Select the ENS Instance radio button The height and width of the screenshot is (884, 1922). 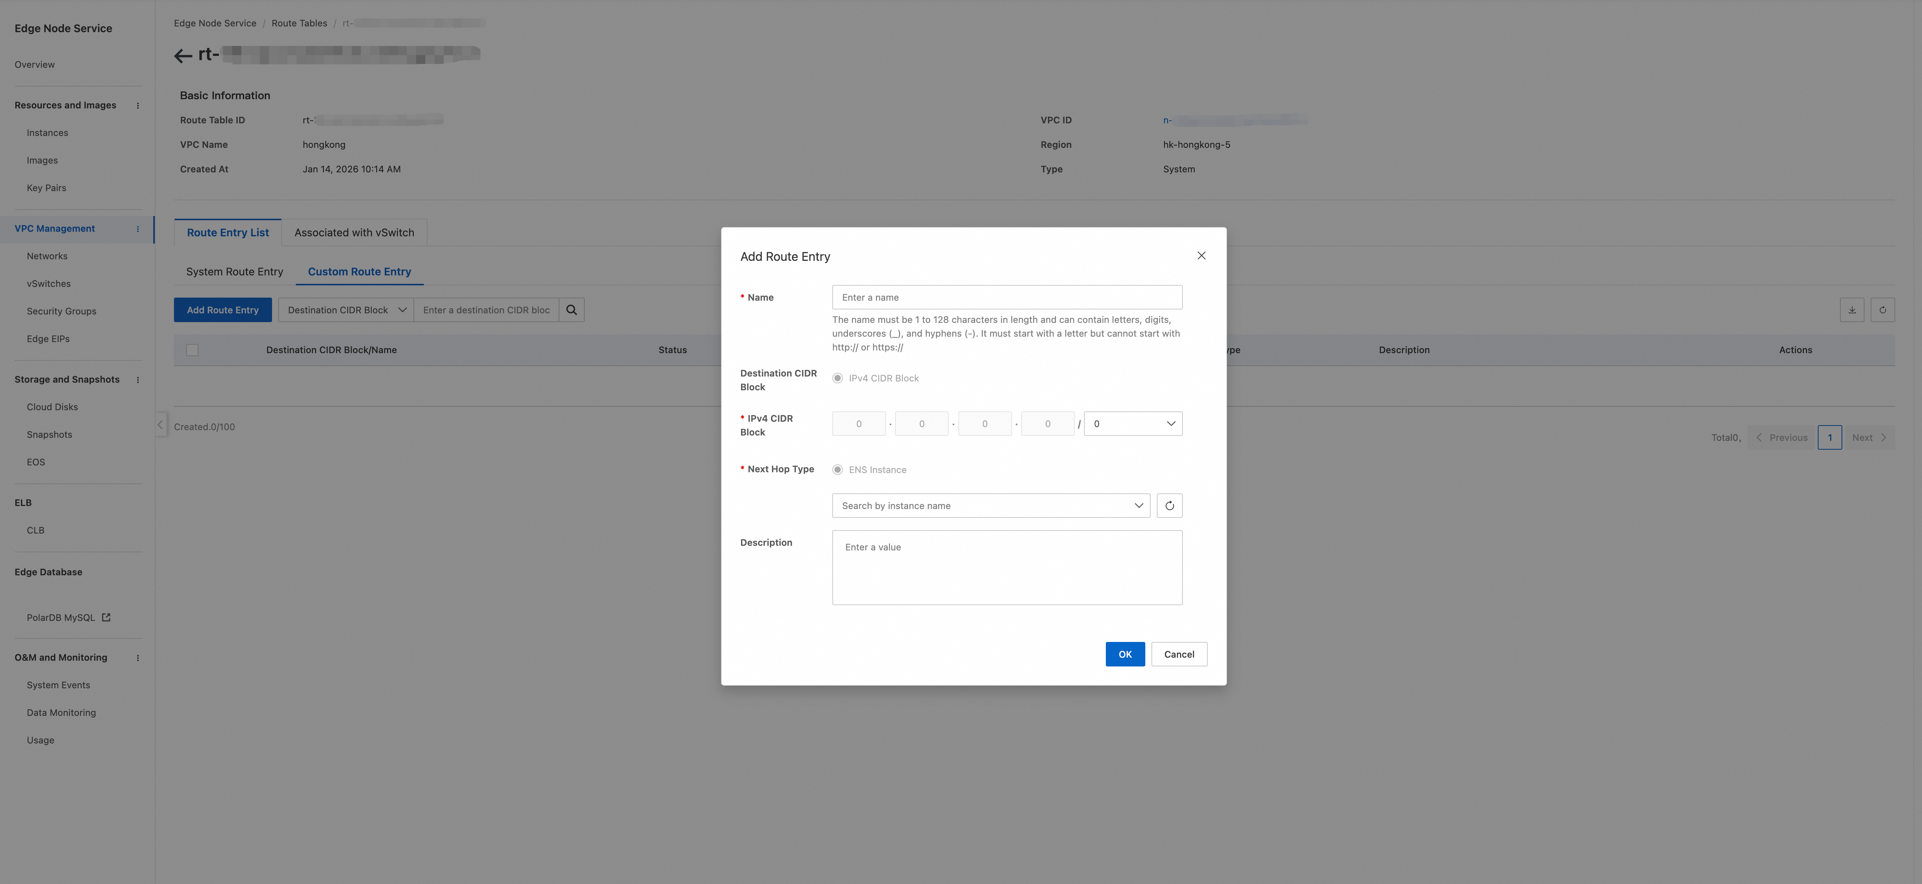838,470
